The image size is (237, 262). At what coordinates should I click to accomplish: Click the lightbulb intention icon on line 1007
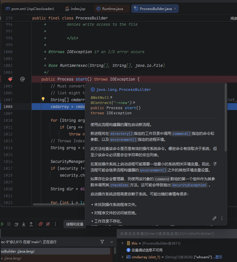[x=43, y=99]
